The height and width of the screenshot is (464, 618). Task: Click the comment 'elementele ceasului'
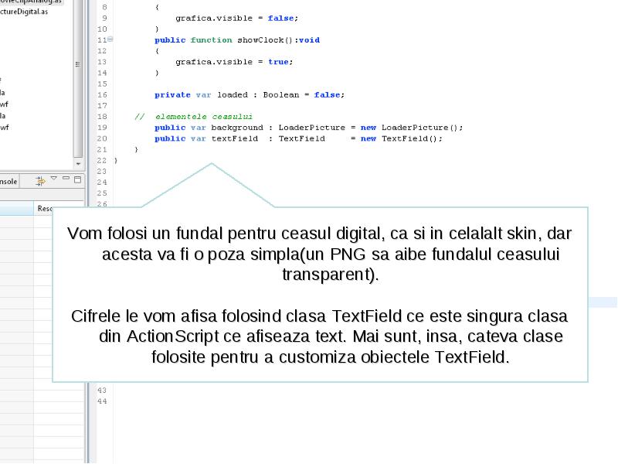[x=204, y=117]
